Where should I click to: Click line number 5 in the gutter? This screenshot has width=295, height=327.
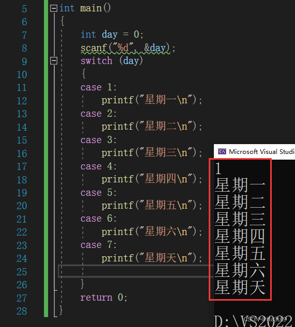coord(24,9)
